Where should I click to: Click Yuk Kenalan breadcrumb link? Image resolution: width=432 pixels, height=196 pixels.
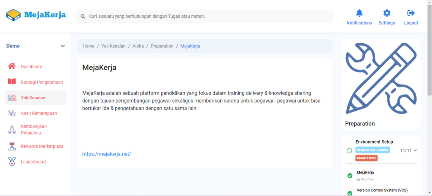113,46
